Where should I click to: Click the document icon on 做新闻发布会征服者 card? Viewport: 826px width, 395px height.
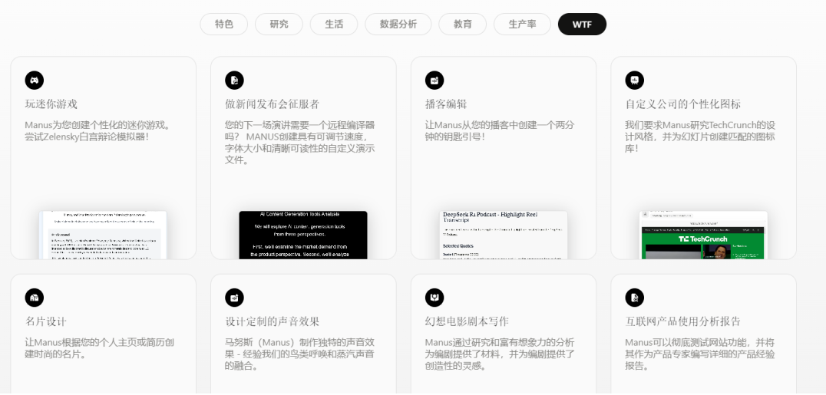click(234, 80)
